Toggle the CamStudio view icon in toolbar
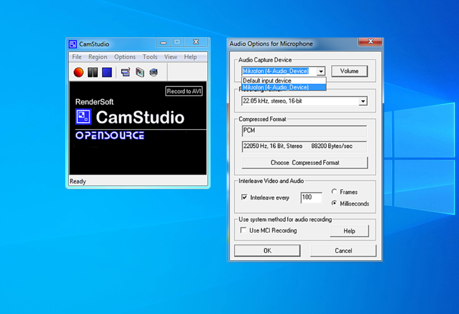This screenshot has height=314, width=459. pos(126,72)
